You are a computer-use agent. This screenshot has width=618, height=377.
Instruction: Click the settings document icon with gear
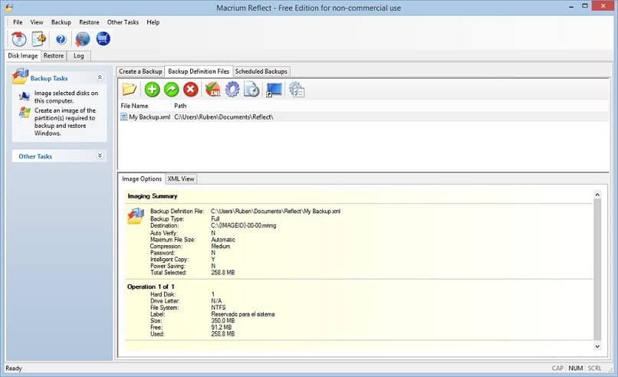[x=38, y=39]
